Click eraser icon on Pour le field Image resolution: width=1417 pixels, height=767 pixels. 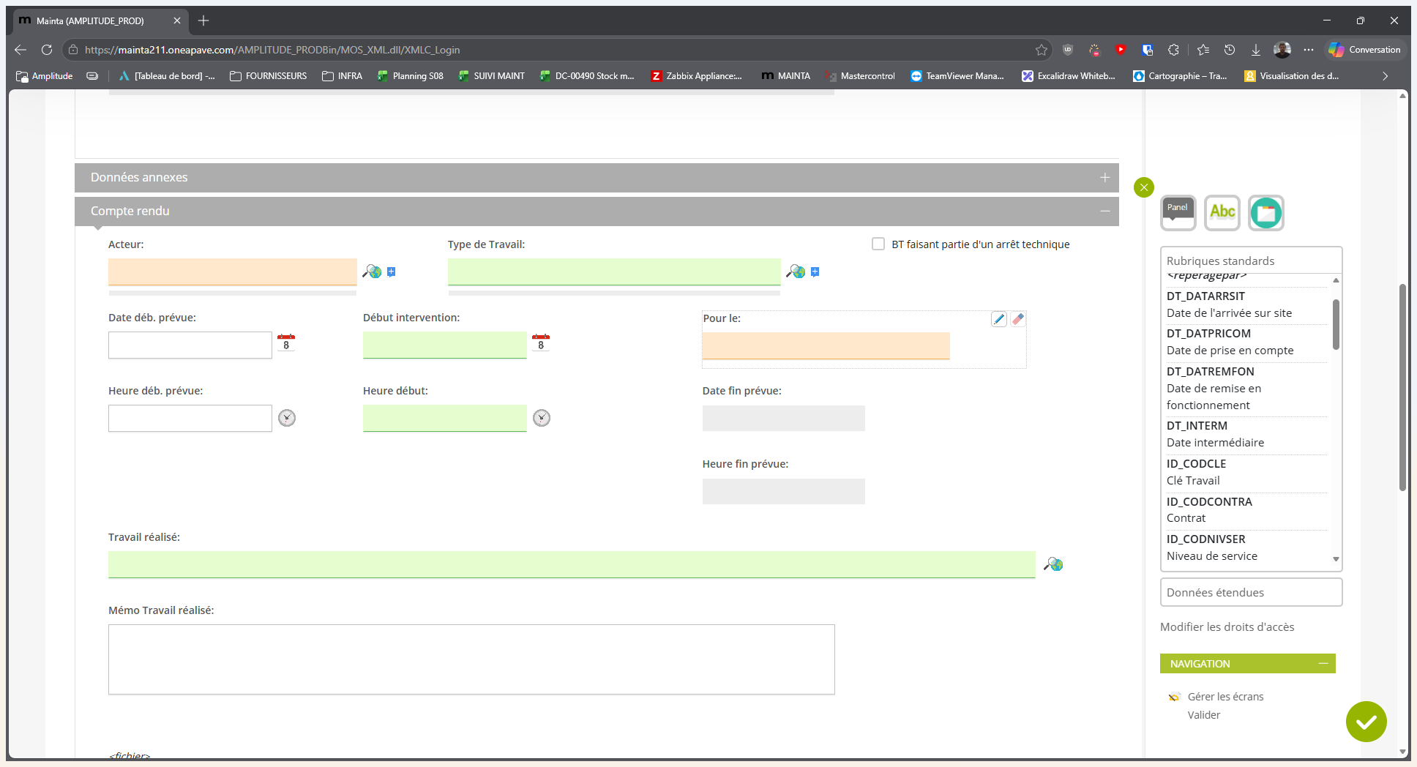pos(1018,319)
